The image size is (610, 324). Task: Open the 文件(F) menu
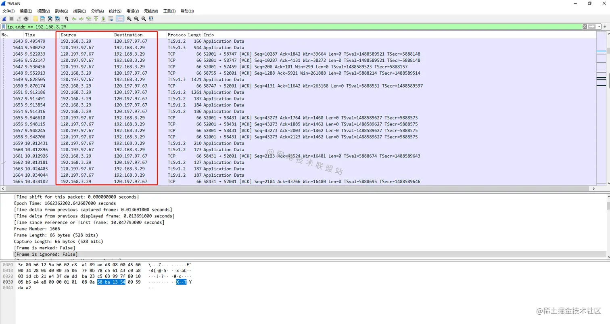(x=8, y=11)
